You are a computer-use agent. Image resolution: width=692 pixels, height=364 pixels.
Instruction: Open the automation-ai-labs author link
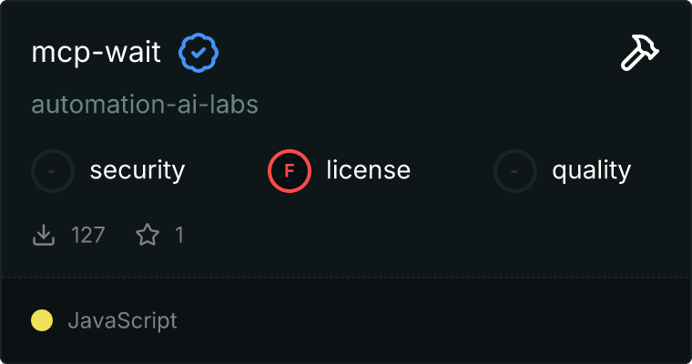pyautogui.click(x=145, y=105)
